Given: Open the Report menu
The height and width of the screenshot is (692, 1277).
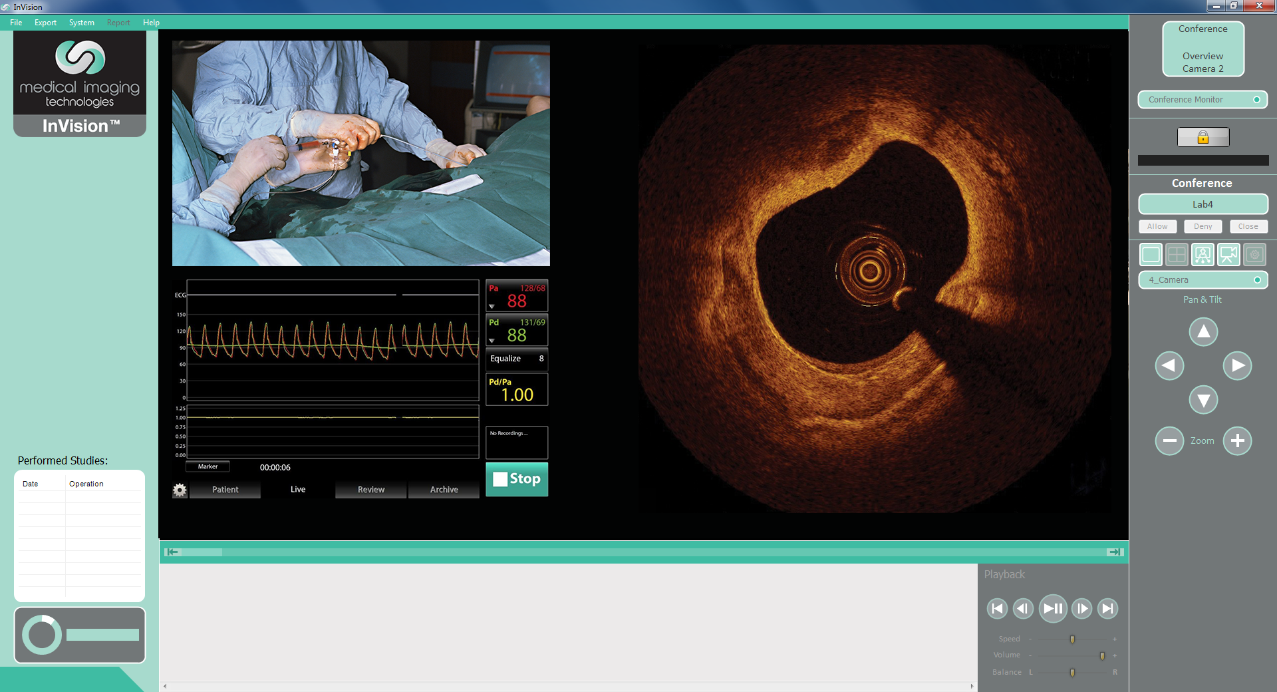Looking at the screenshot, I should point(118,23).
